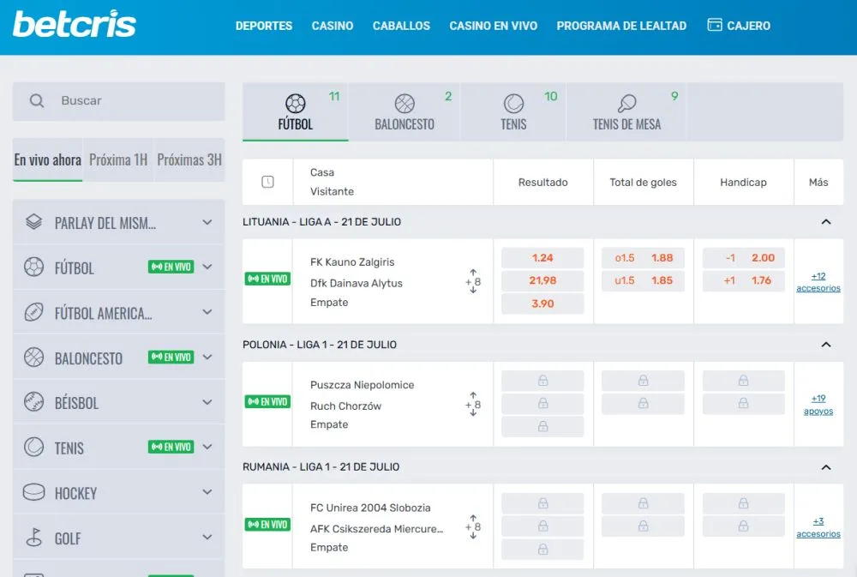Click the clock icon in table header
Screen dimensions: 857x577
click(267, 182)
